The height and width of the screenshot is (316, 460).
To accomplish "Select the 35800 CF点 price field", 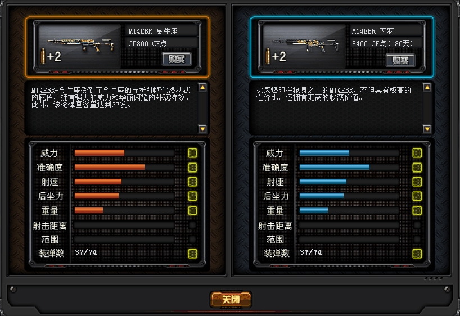I will [x=162, y=43].
